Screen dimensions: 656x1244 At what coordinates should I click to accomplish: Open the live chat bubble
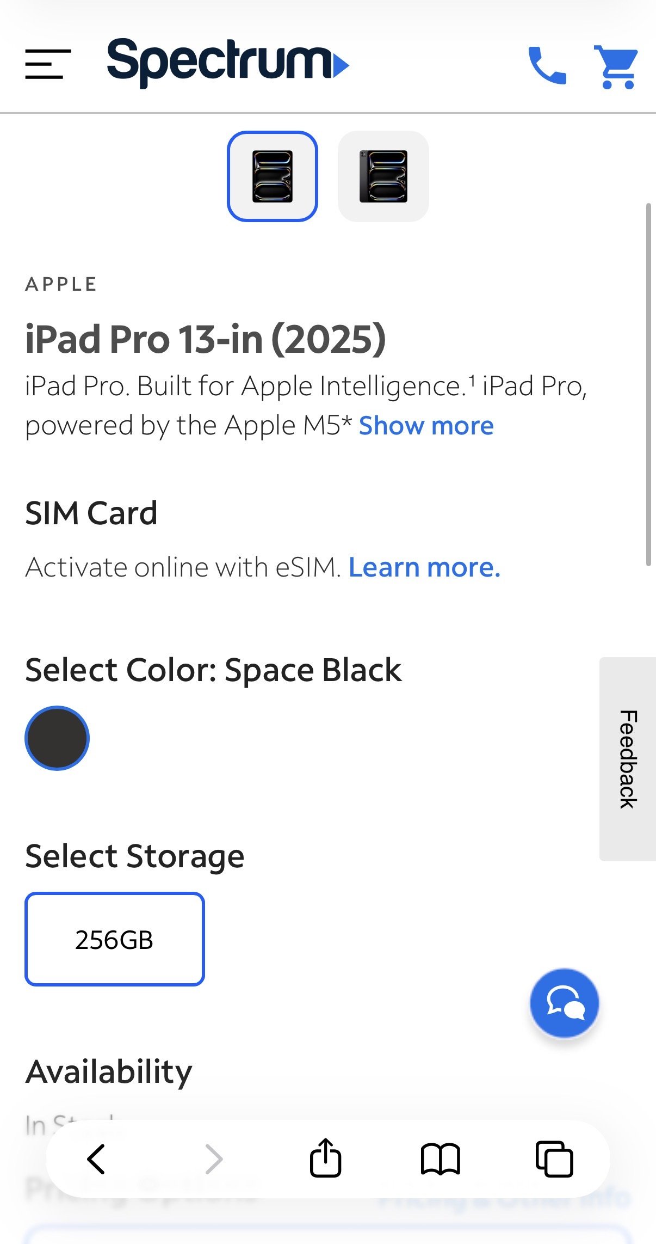tap(564, 1003)
